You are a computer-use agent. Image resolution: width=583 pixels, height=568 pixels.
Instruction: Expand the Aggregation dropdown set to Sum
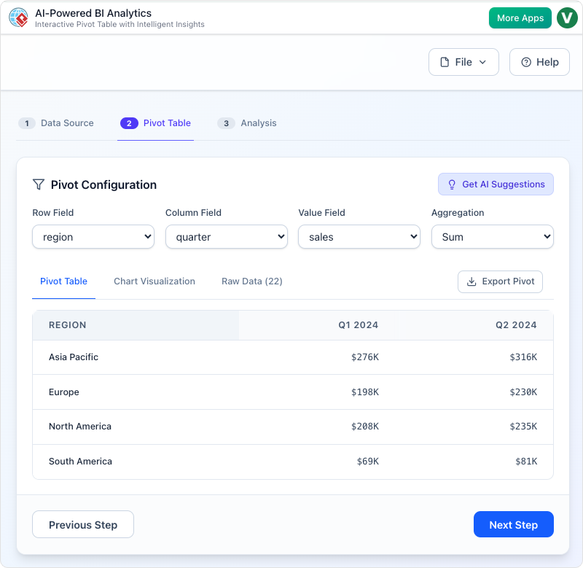(x=492, y=236)
